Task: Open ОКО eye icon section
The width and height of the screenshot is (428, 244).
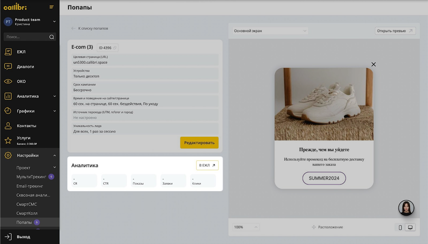Action: click(8, 81)
